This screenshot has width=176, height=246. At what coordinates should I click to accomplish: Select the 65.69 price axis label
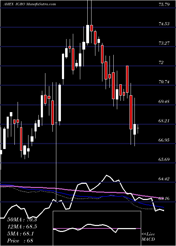point(164,160)
